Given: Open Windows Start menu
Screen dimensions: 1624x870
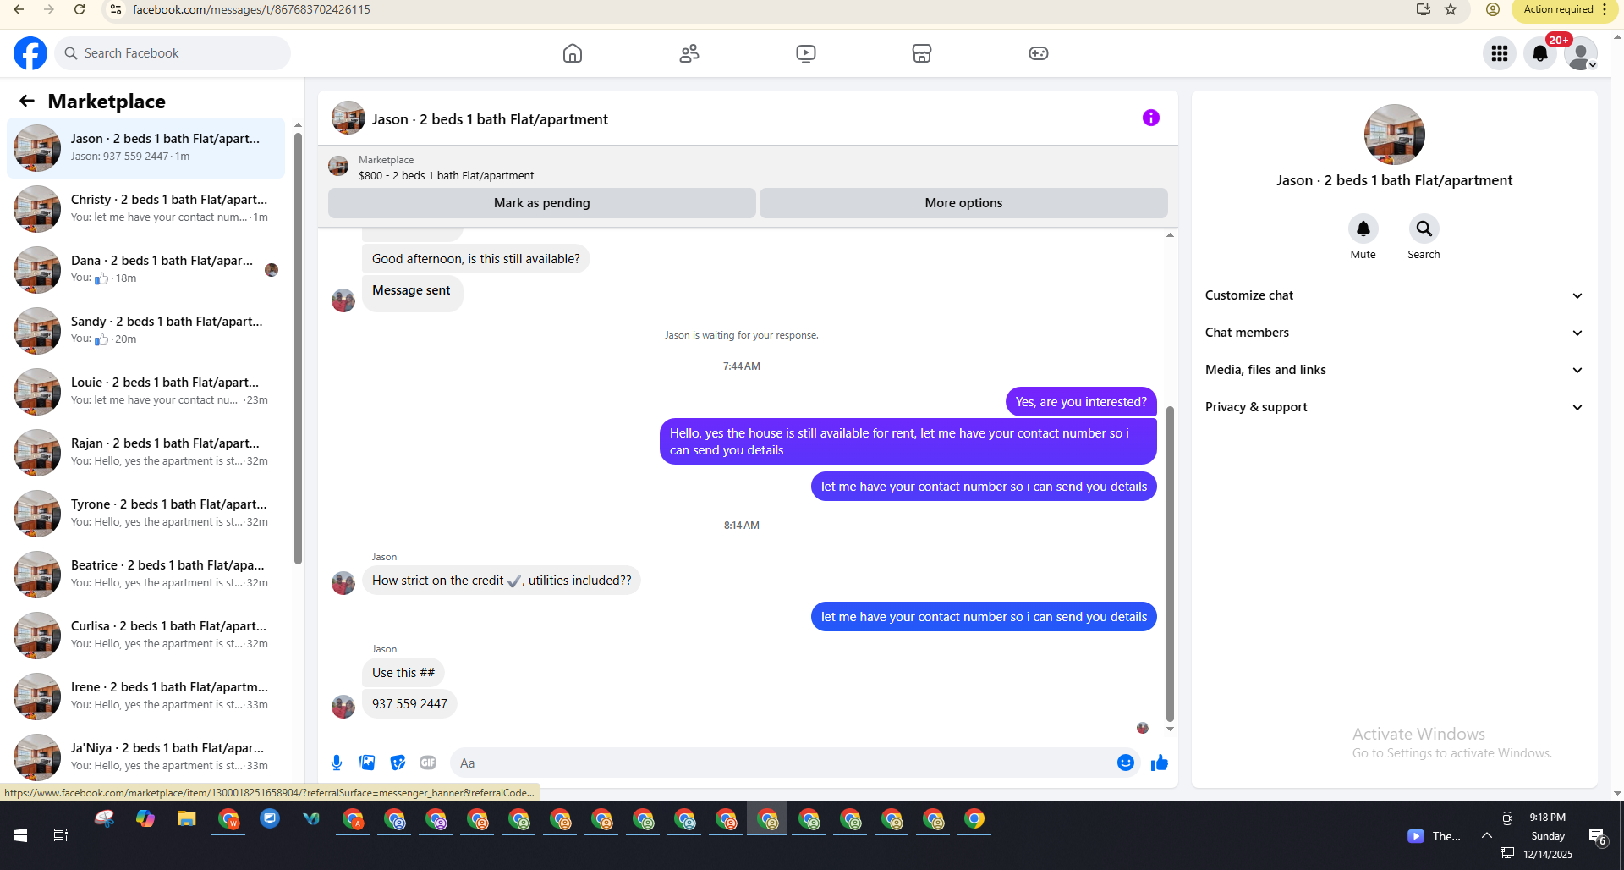Looking at the screenshot, I should pos(20,835).
